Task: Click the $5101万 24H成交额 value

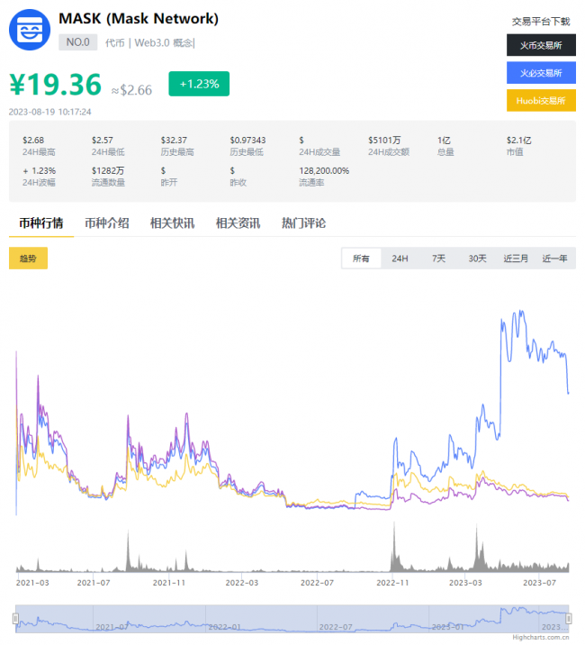Action: click(384, 141)
